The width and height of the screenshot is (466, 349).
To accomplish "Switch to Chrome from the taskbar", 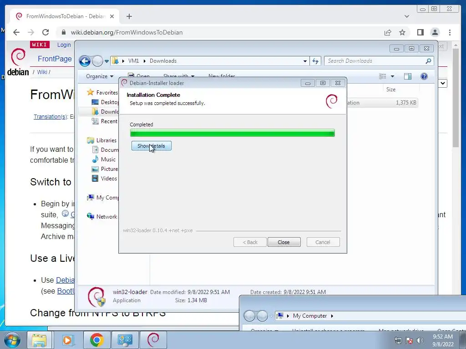I will pyautogui.click(x=96, y=340).
